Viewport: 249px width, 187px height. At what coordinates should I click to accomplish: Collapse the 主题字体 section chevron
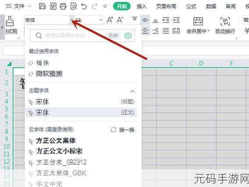[132, 91]
